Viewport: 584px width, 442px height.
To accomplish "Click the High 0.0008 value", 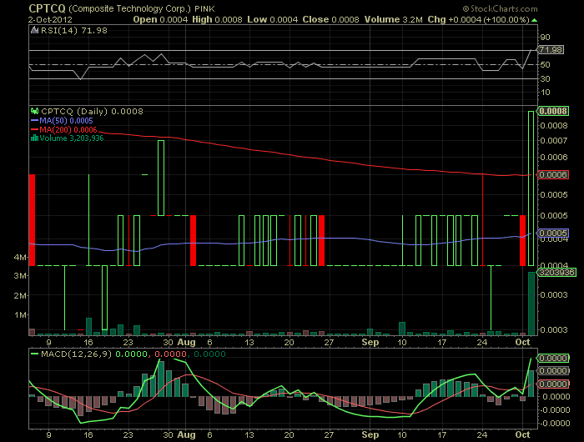I will tap(217, 20).
